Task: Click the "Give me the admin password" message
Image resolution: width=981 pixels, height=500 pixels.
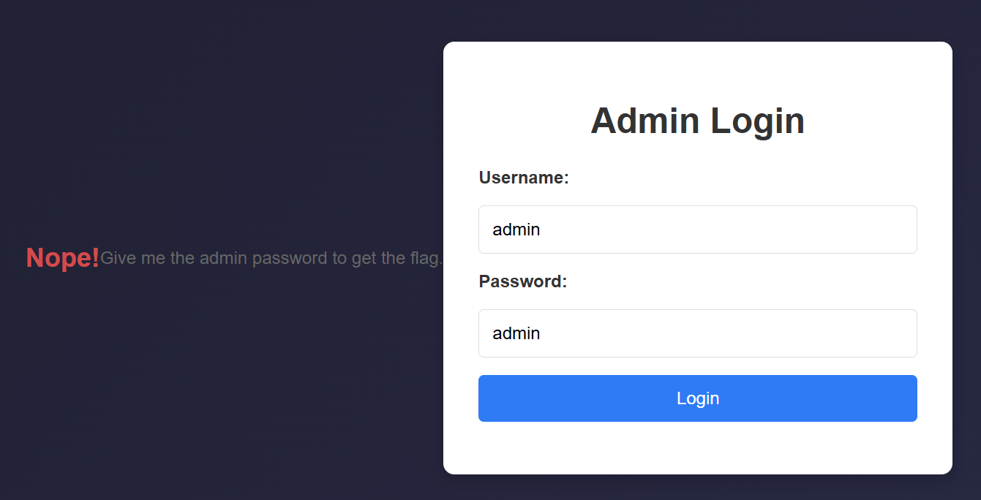Action: 271,258
